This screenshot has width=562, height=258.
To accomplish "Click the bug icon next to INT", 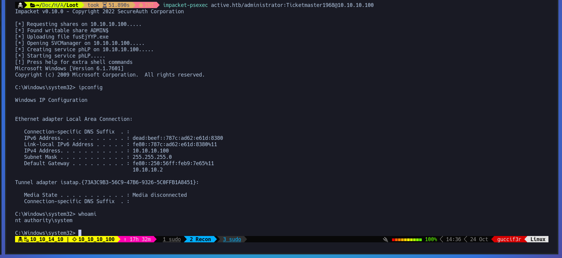I will [x=141, y=5].
